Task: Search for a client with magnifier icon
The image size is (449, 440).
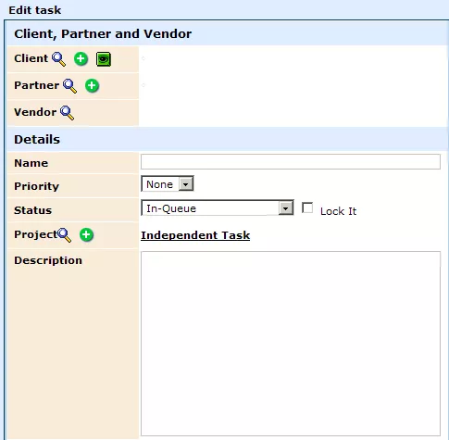Action: coord(58,59)
